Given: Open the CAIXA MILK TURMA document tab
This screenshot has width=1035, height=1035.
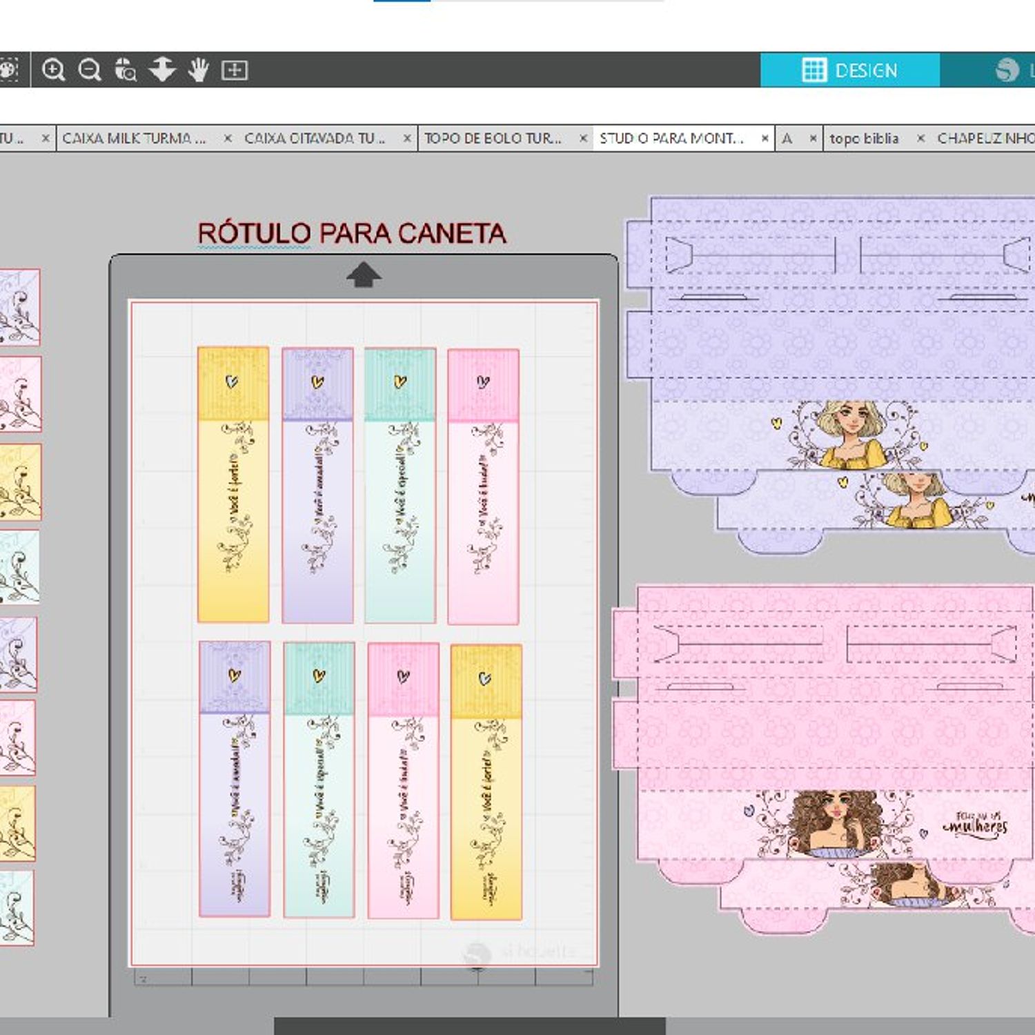Looking at the screenshot, I should 135,139.
